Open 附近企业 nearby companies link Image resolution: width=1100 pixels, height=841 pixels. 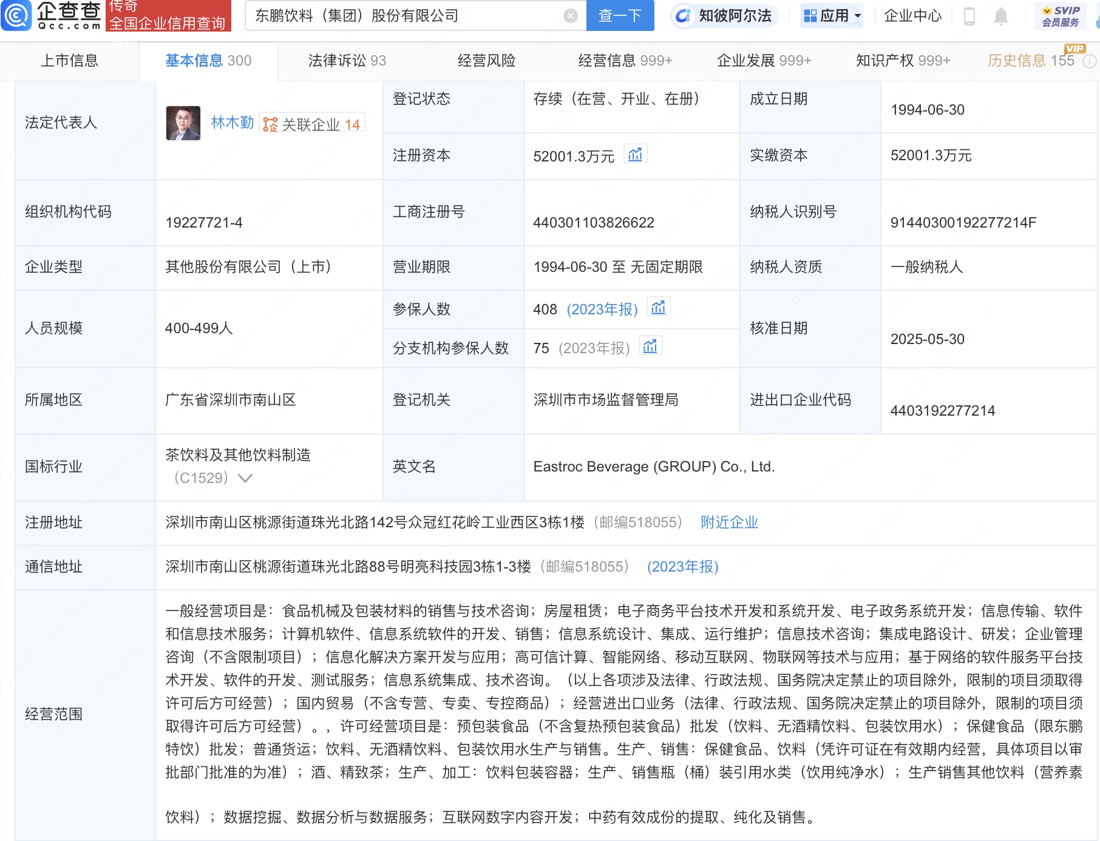(729, 522)
